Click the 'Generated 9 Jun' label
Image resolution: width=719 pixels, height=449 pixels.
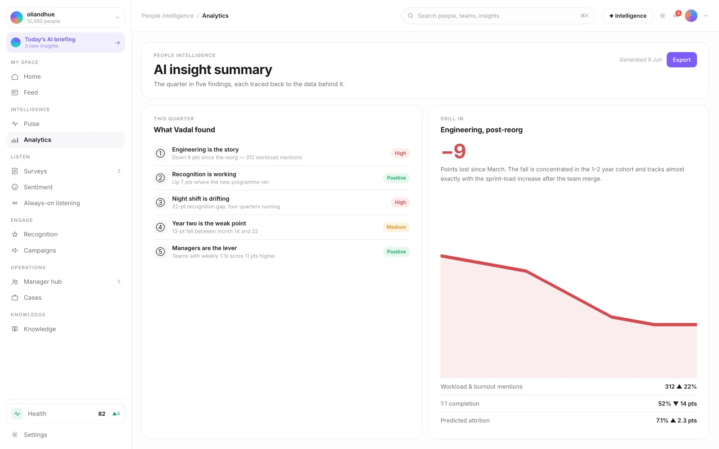[640, 60]
